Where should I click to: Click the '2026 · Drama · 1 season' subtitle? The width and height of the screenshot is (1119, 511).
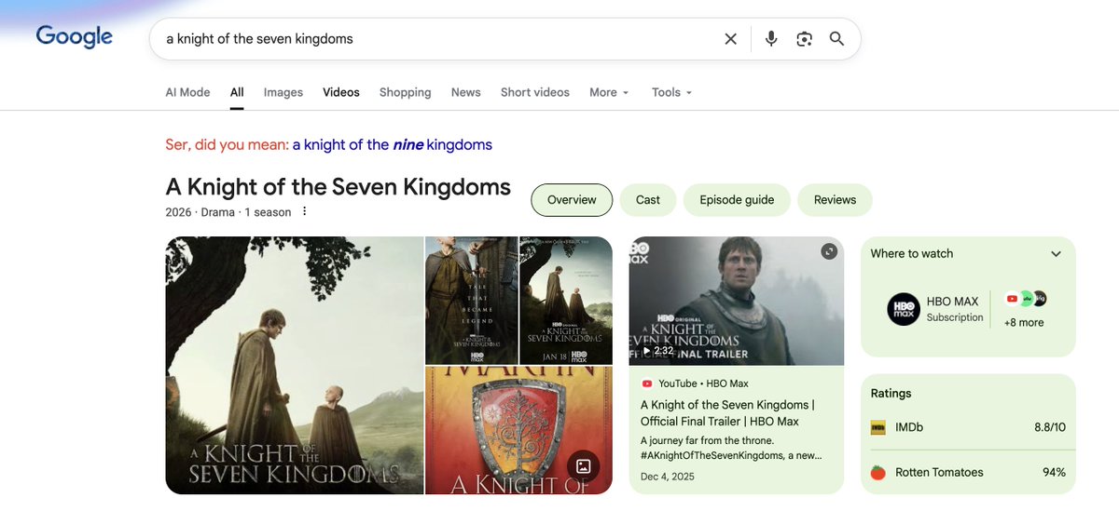coord(228,212)
